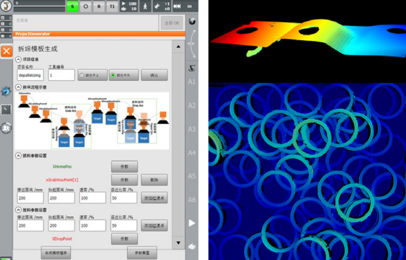Click the green S submit interpreter indicator
This screenshot has width=406, height=260.
pyautogui.click(x=73, y=6)
